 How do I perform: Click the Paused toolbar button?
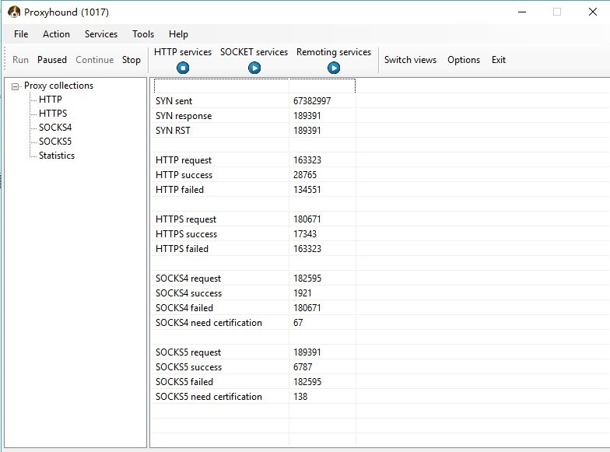[52, 60]
